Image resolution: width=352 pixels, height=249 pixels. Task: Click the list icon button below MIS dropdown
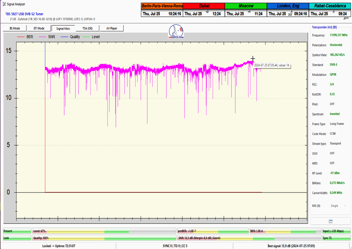[331, 221]
